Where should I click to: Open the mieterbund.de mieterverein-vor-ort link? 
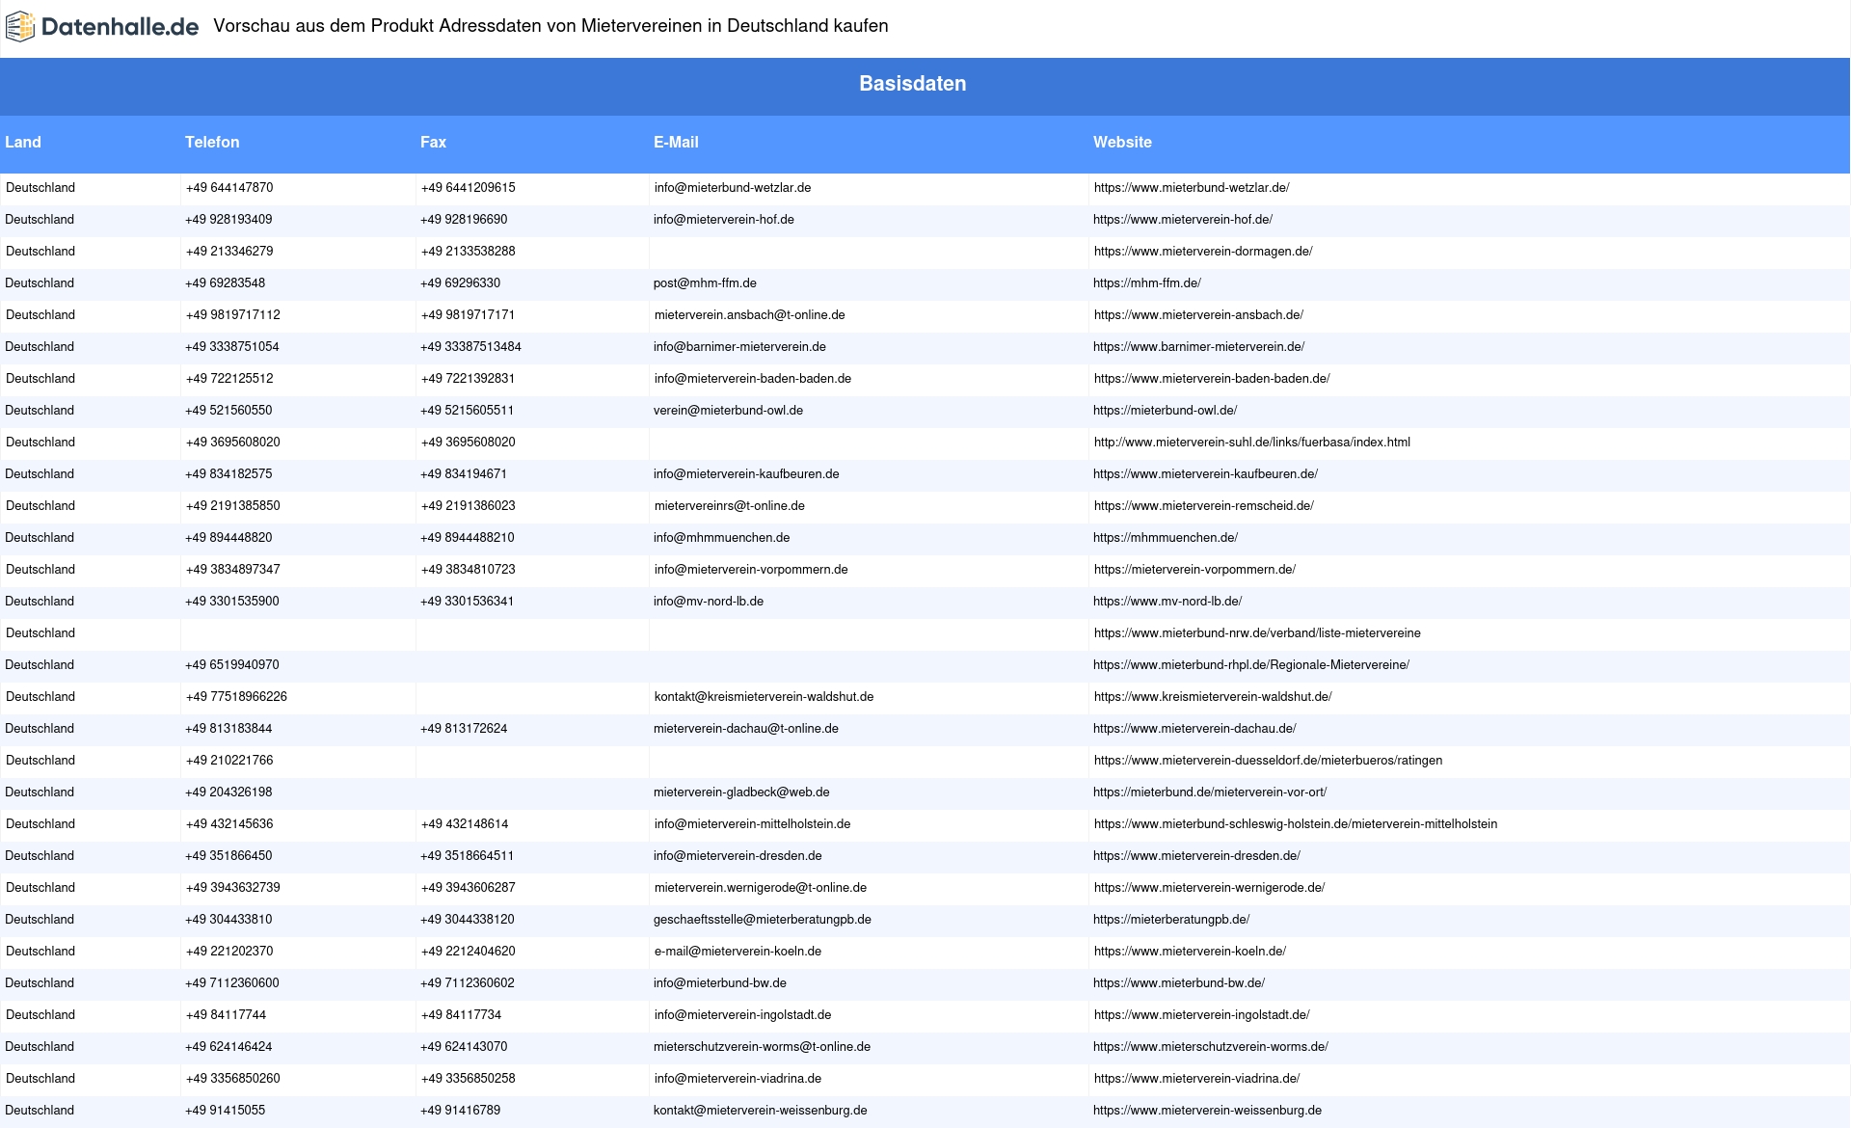point(1210,792)
